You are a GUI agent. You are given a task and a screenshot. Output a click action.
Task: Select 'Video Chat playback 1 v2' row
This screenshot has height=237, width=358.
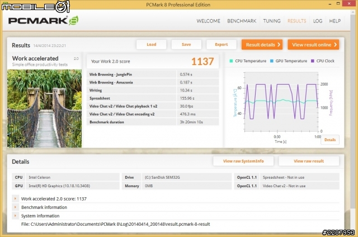153,106
